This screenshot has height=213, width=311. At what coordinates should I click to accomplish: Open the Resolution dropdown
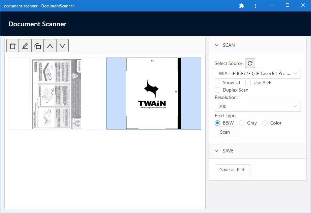tap(257, 106)
